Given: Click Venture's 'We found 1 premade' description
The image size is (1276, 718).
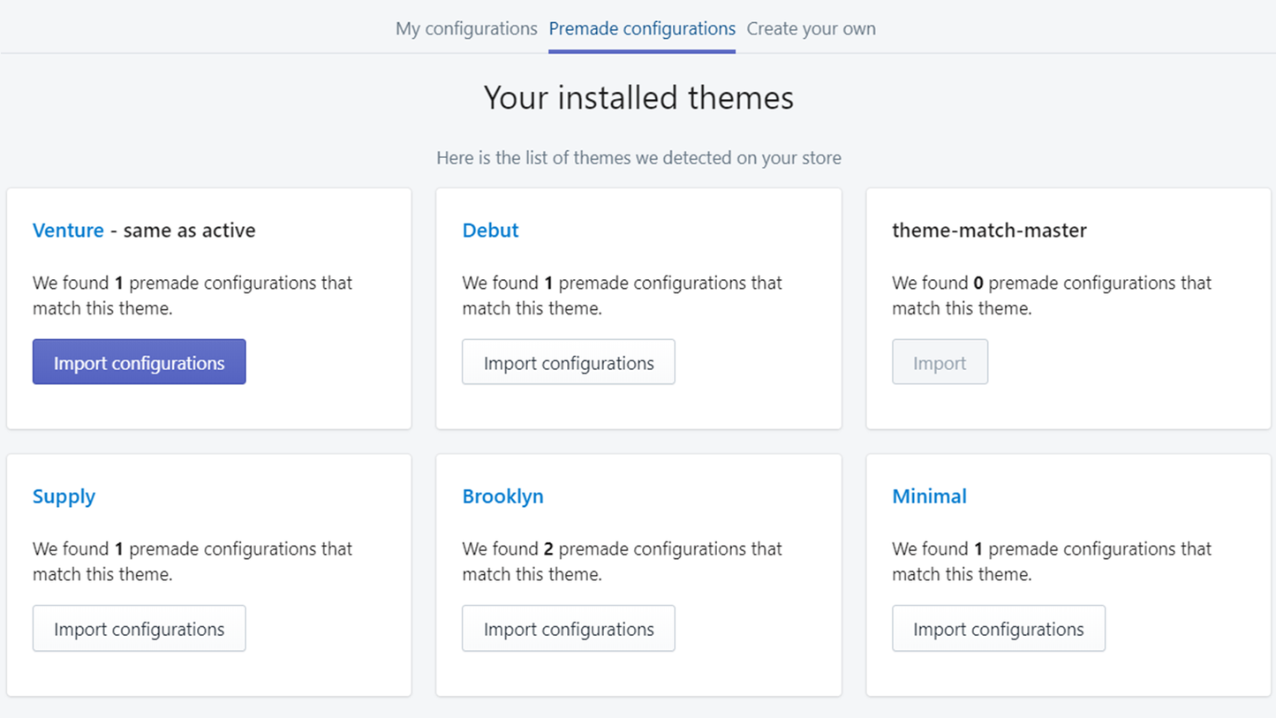Looking at the screenshot, I should (x=193, y=295).
